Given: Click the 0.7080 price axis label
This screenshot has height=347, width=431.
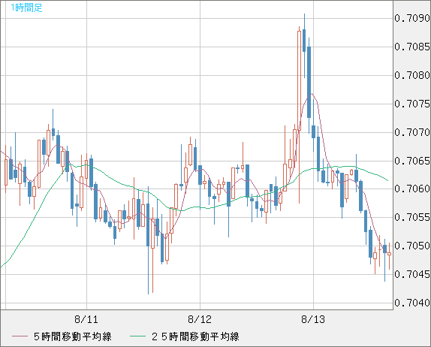Looking at the screenshot, I should pyautogui.click(x=412, y=75).
